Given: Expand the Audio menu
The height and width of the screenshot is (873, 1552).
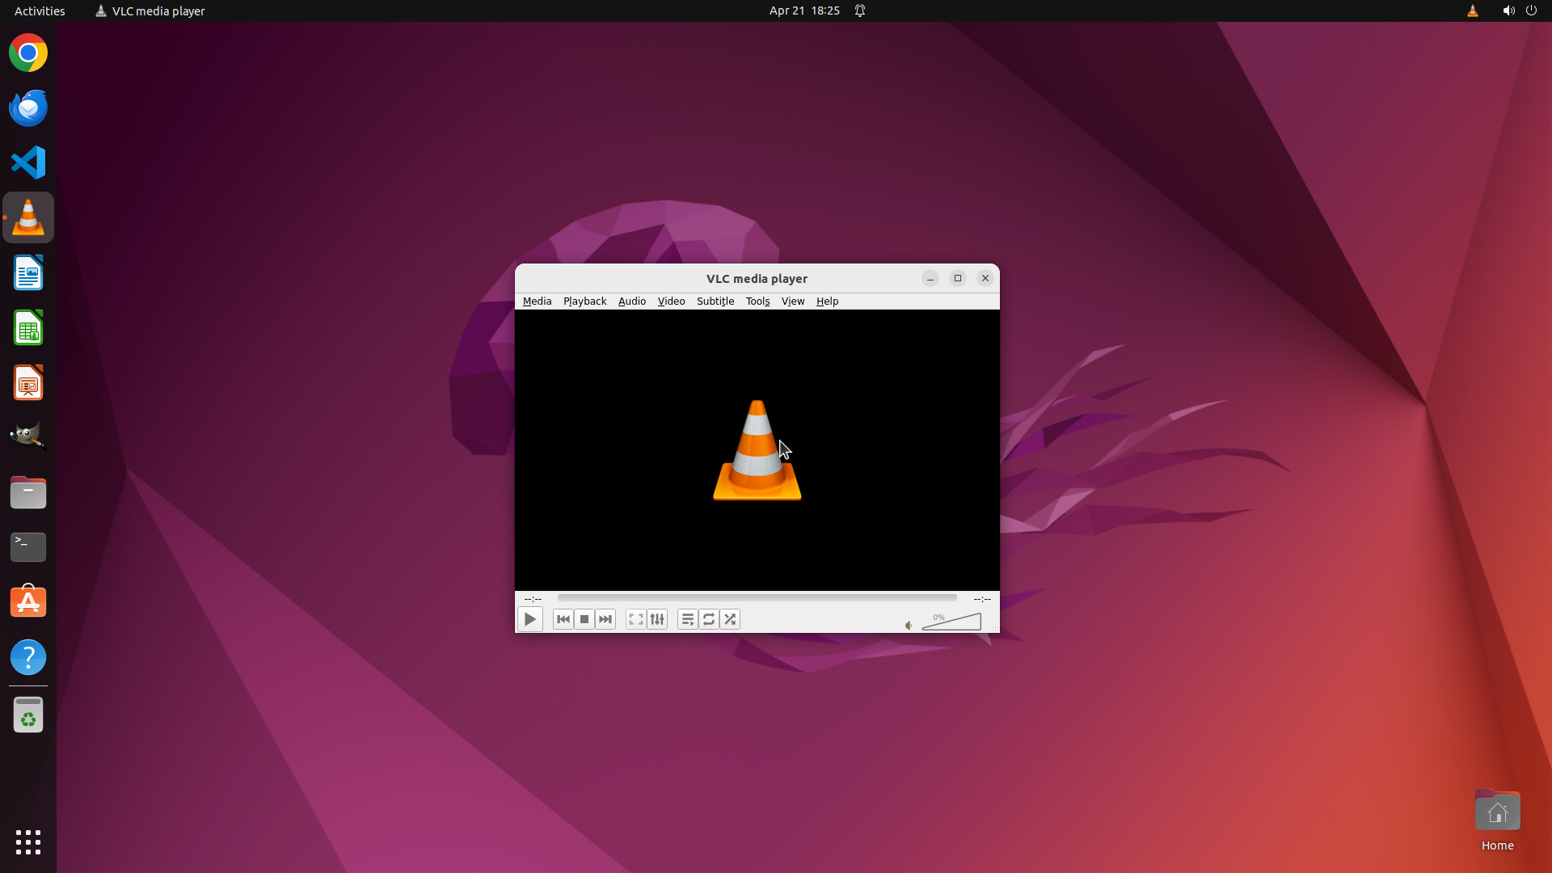Looking at the screenshot, I should 631,301.
